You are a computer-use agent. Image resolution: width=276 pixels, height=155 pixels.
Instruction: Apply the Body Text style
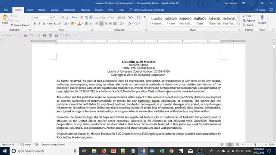(214, 21)
